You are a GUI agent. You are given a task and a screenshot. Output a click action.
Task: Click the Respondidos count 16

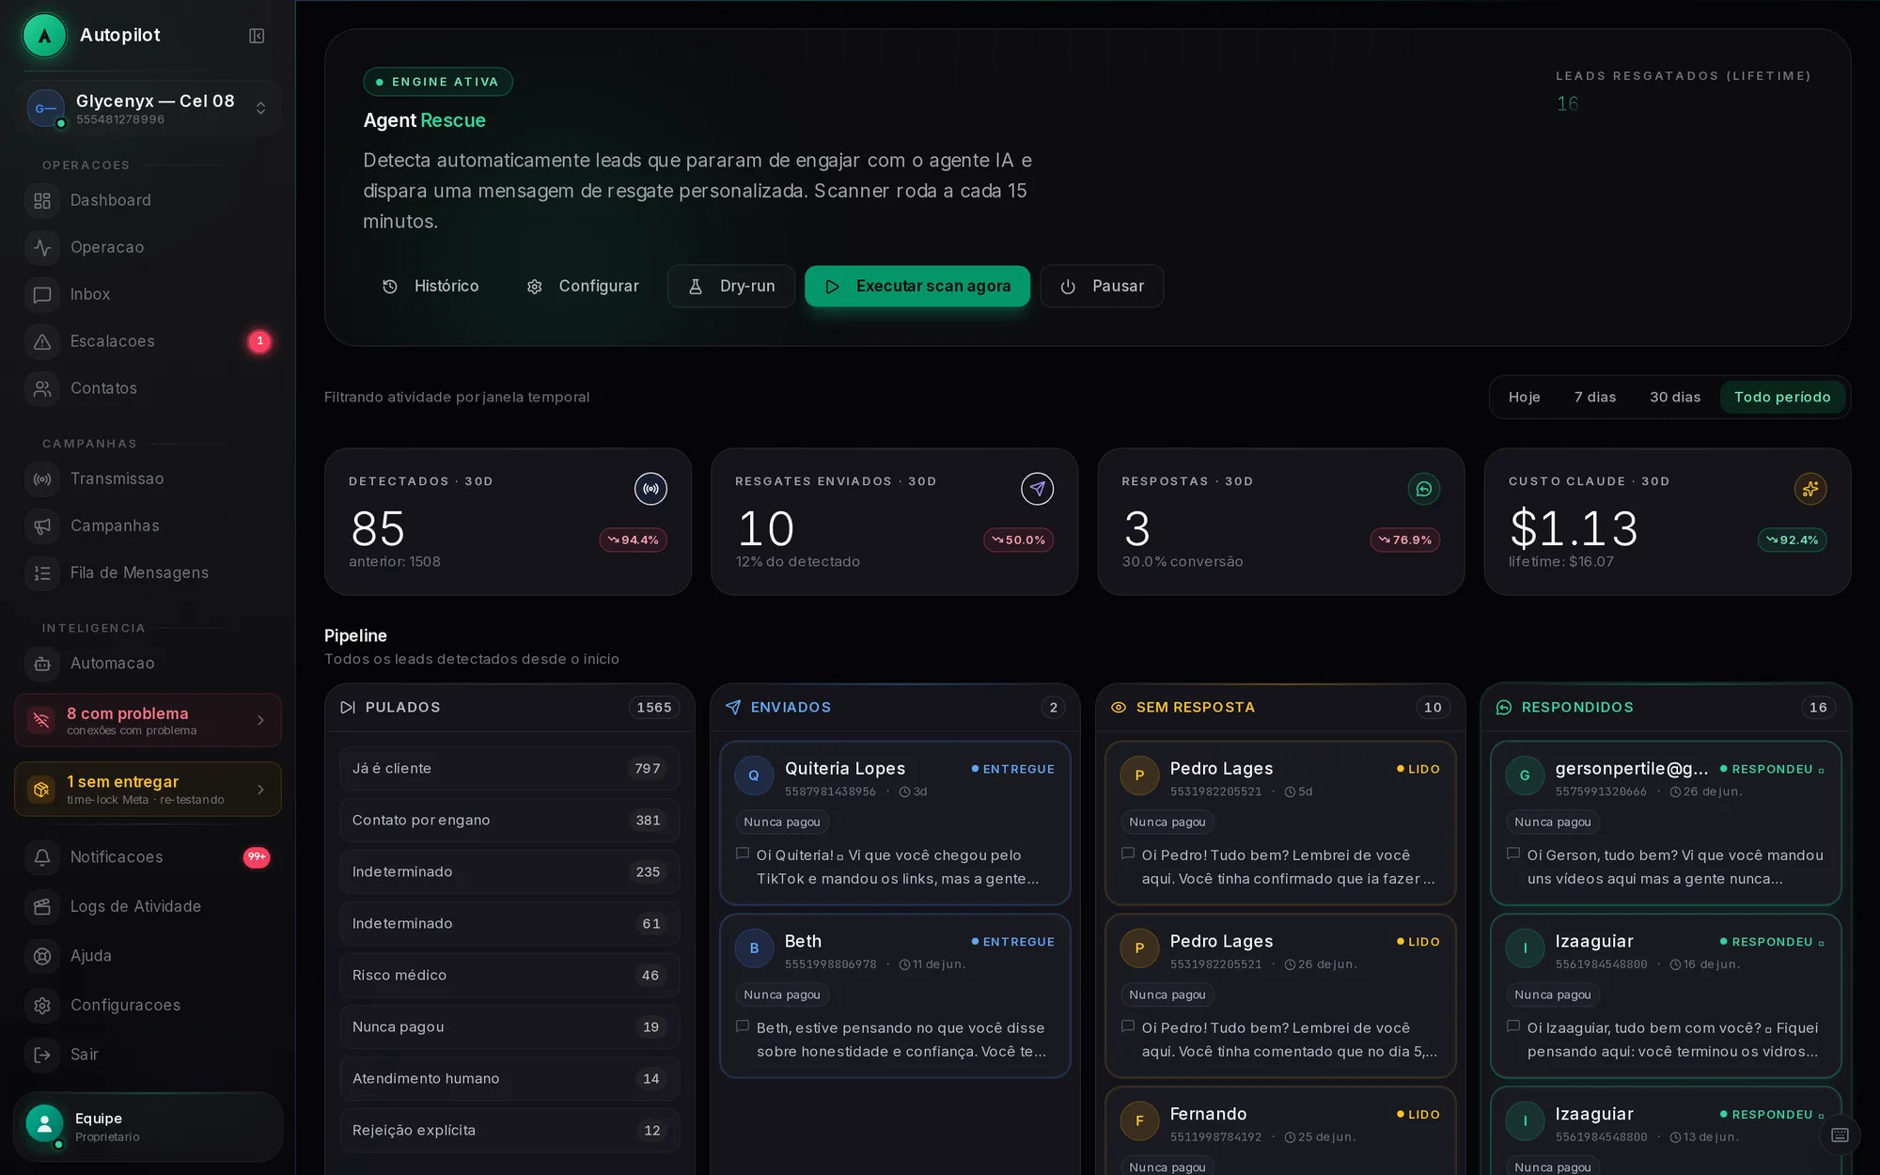1818,707
